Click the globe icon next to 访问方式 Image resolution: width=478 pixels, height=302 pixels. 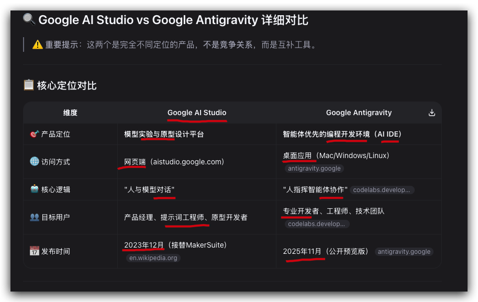point(35,161)
